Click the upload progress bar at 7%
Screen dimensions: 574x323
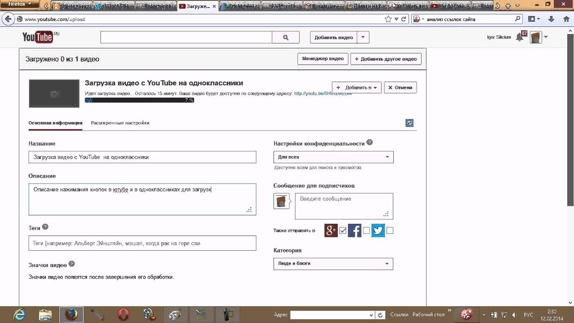point(139,100)
